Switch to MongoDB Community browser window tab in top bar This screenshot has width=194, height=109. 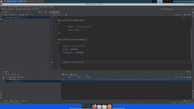pos(34,2)
